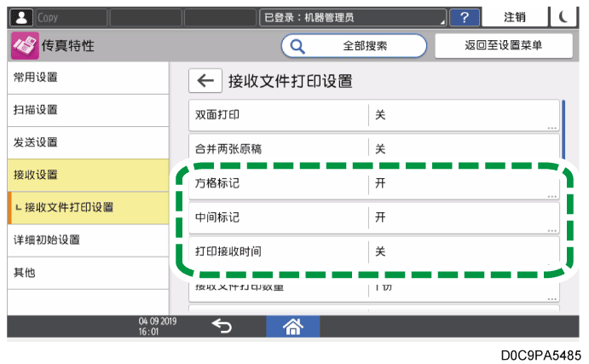Open 发送设置 in the left menu
Screen dimensions: 589x364
(x=88, y=142)
